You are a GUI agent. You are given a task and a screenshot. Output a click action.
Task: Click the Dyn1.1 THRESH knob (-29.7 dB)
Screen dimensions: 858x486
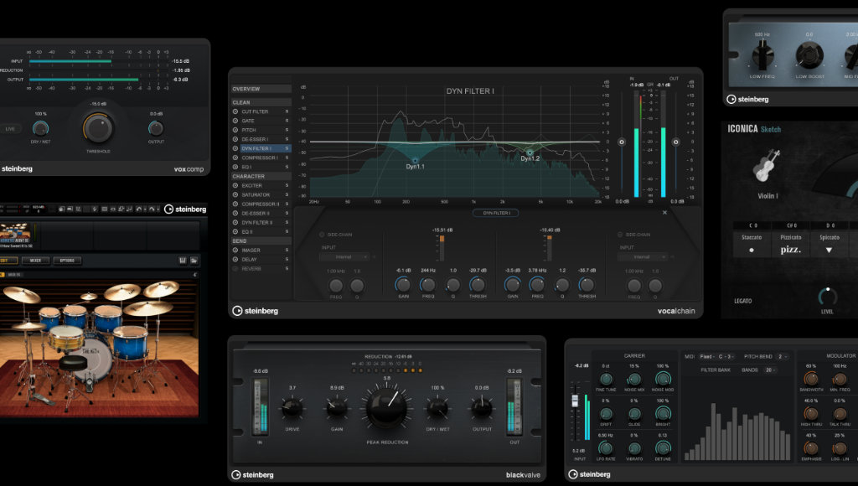pyautogui.click(x=477, y=285)
